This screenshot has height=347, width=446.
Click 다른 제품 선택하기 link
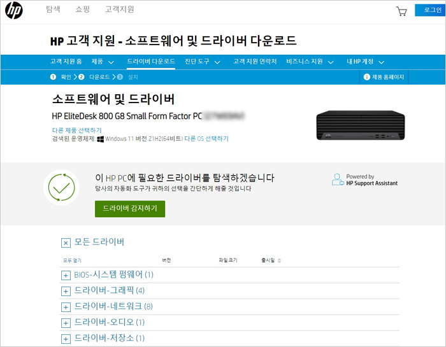(x=77, y=130)
